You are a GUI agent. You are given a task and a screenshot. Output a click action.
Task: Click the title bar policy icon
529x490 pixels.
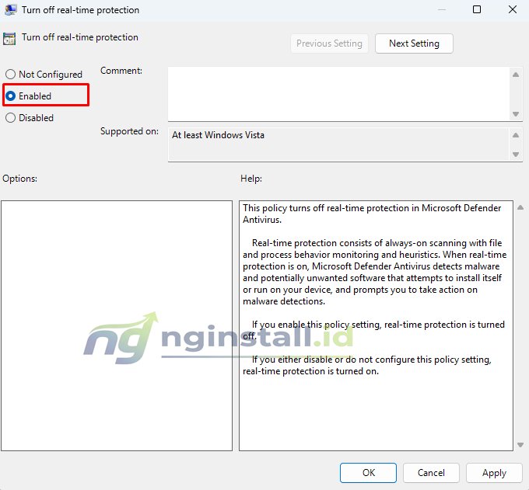coord(10,10)
